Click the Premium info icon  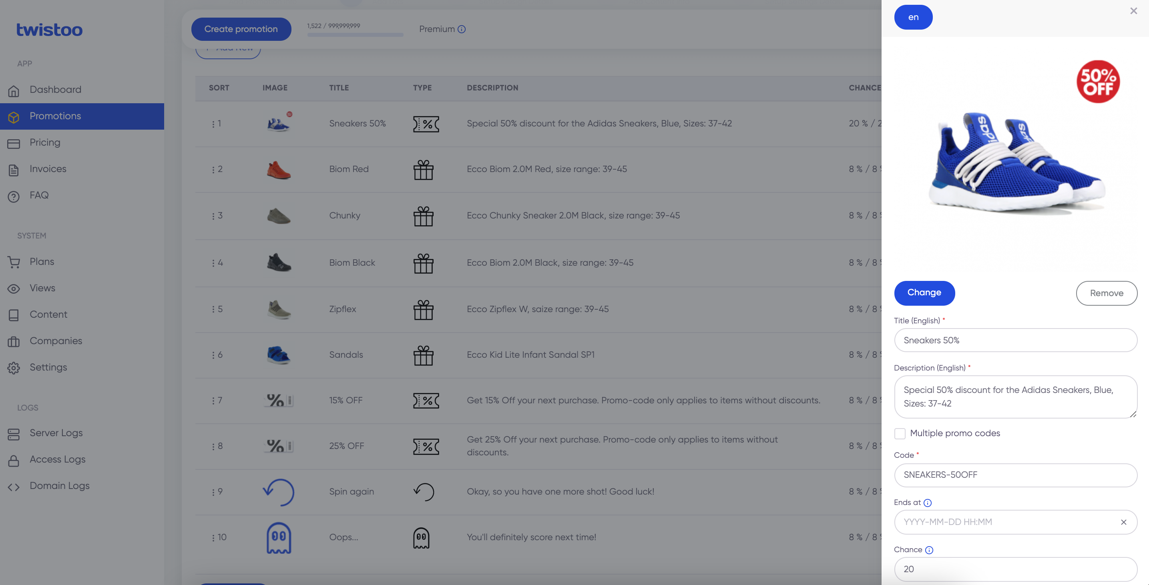coord(462,30)
